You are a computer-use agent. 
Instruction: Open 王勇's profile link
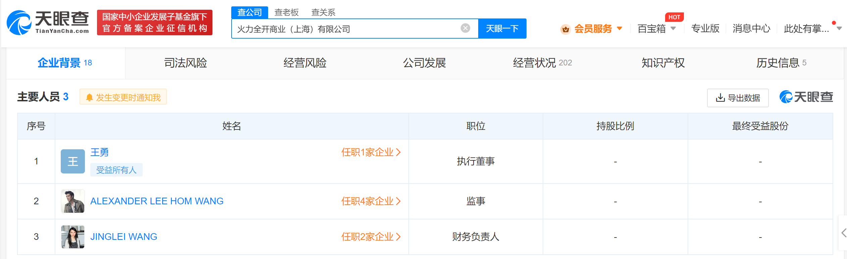click(x=100, y=152)
